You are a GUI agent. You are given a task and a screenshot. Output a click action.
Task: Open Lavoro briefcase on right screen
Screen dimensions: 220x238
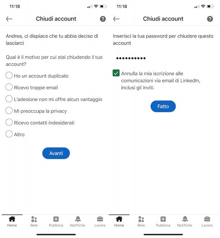pyautogui.click(x=207, y=219)
